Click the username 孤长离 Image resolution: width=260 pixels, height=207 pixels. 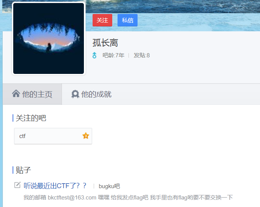pyautogui.click(x=105, y=43)
